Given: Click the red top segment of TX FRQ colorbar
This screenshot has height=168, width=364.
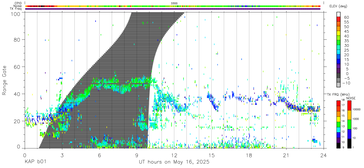Looking at the screenshot, I should [x=338, y=103].
